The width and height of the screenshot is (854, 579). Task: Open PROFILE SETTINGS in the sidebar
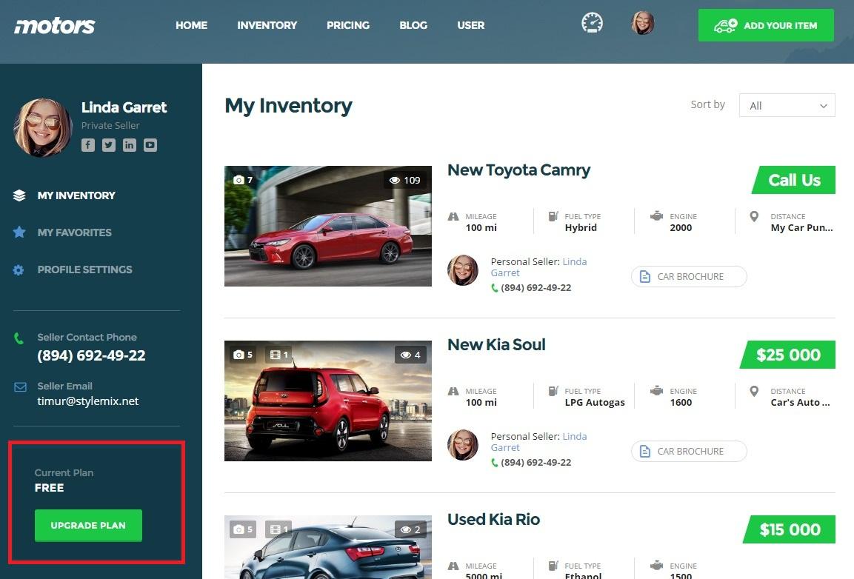coord(85,270)
